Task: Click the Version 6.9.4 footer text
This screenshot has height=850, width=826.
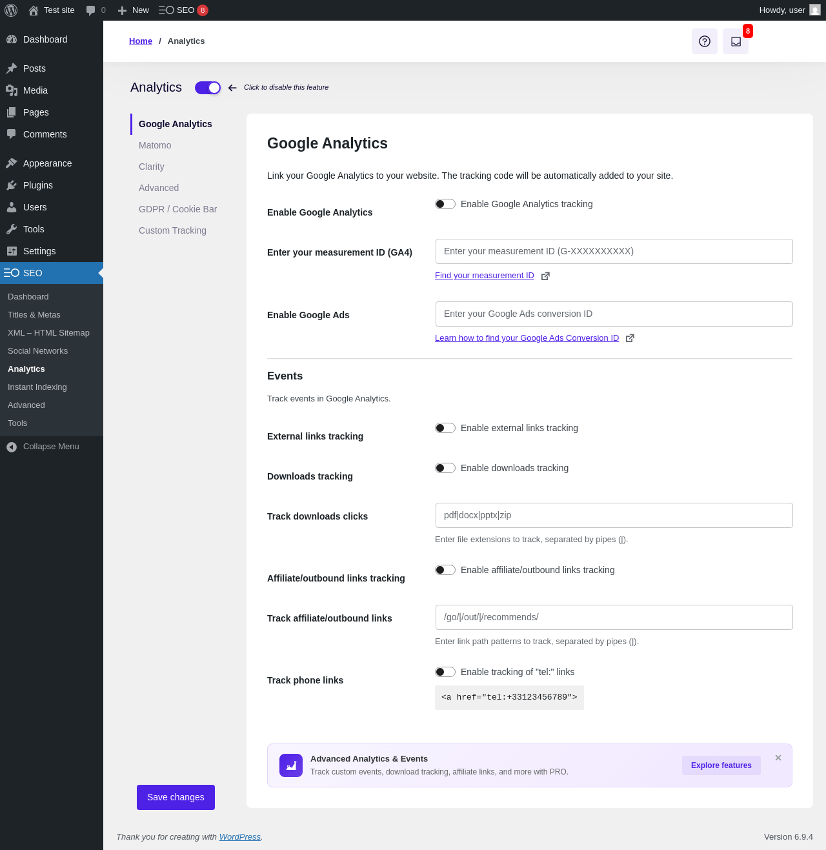Action: pos(789,837)
